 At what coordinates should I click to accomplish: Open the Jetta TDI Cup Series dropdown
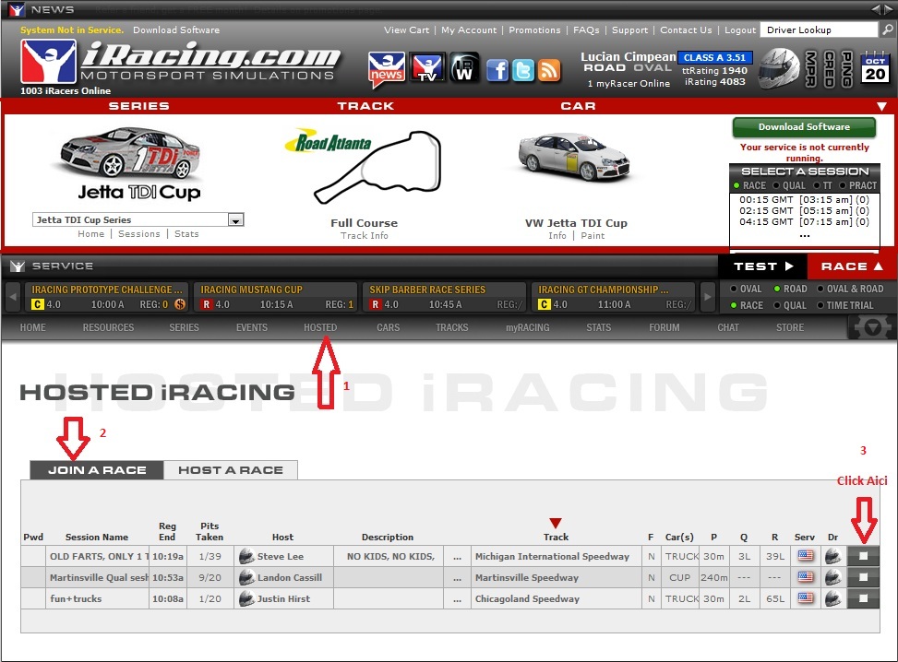tap(235, 219)
